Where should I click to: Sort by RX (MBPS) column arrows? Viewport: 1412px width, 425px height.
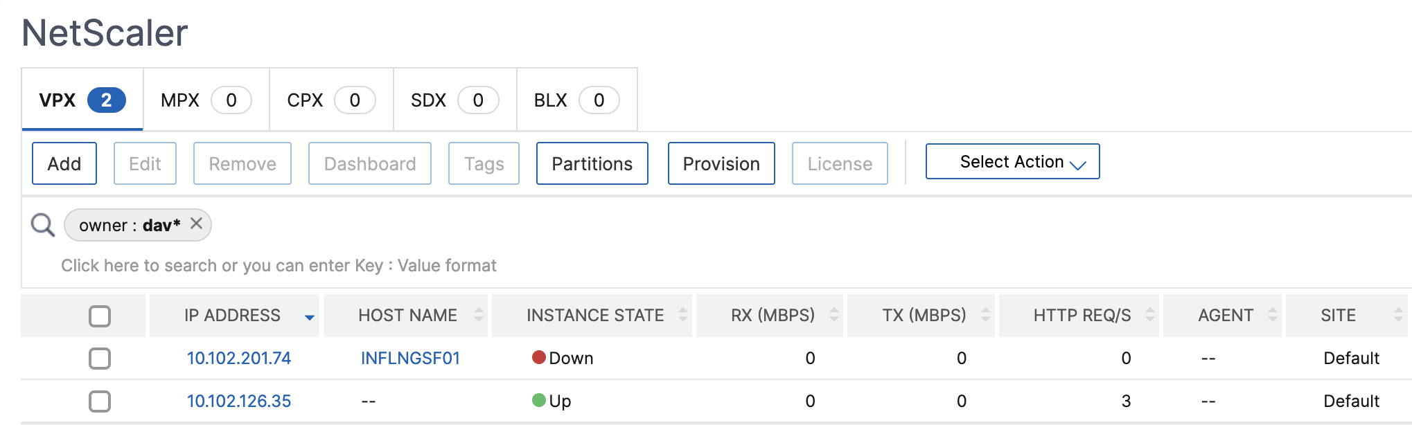(x=833, y=315)
